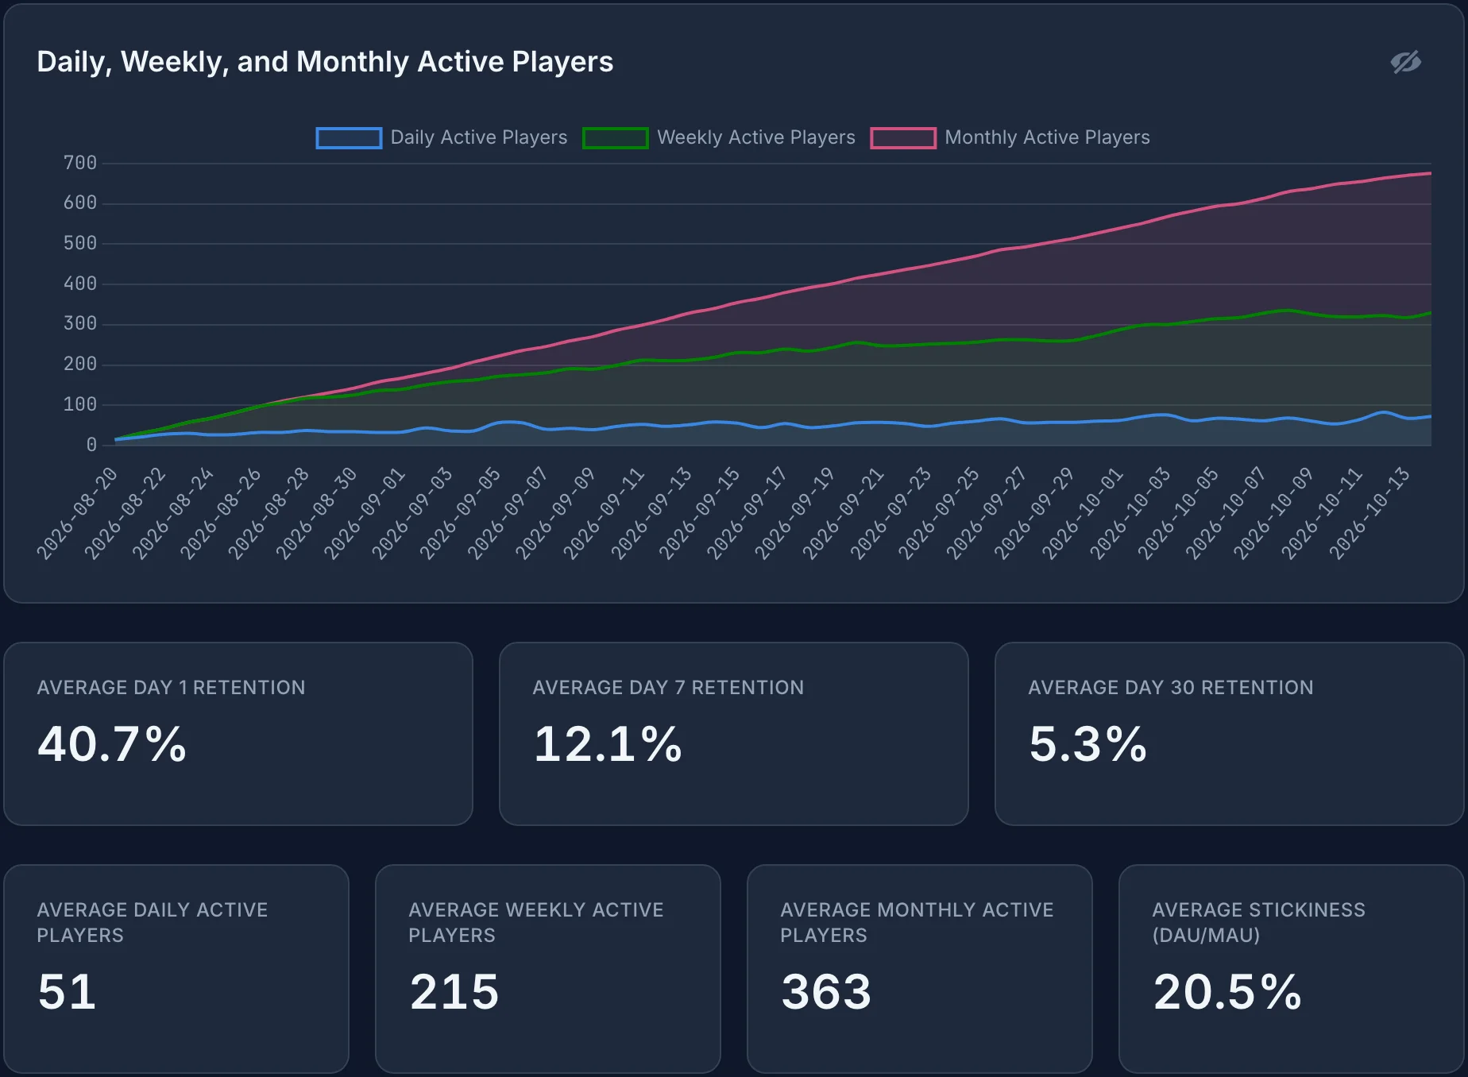Select the Average Day 7 Retention card

click(734, 734)
